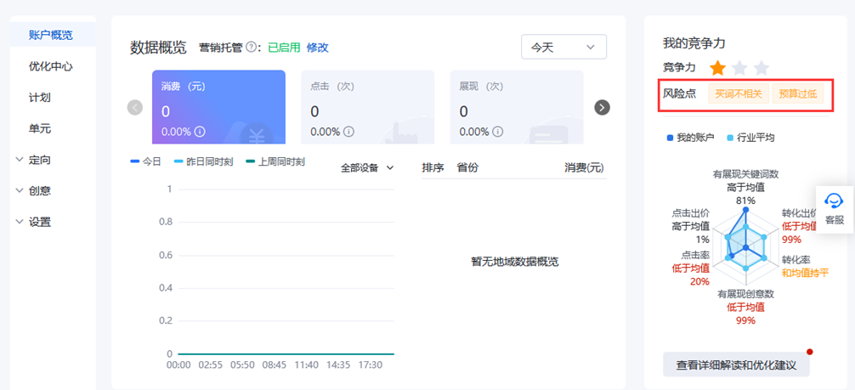The height and width of the screenshot is (390, 855).
Task: Click the 有展现关键词数 radar label
Action: click(x=745, y=174)
